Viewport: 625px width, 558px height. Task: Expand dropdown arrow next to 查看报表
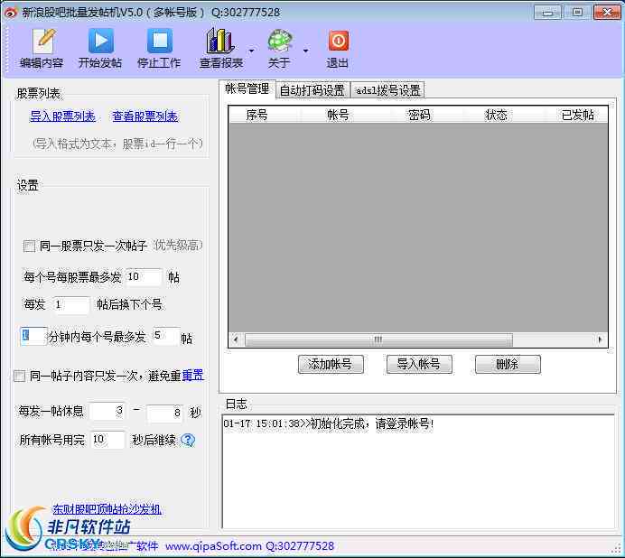click(x=251, y=51)
